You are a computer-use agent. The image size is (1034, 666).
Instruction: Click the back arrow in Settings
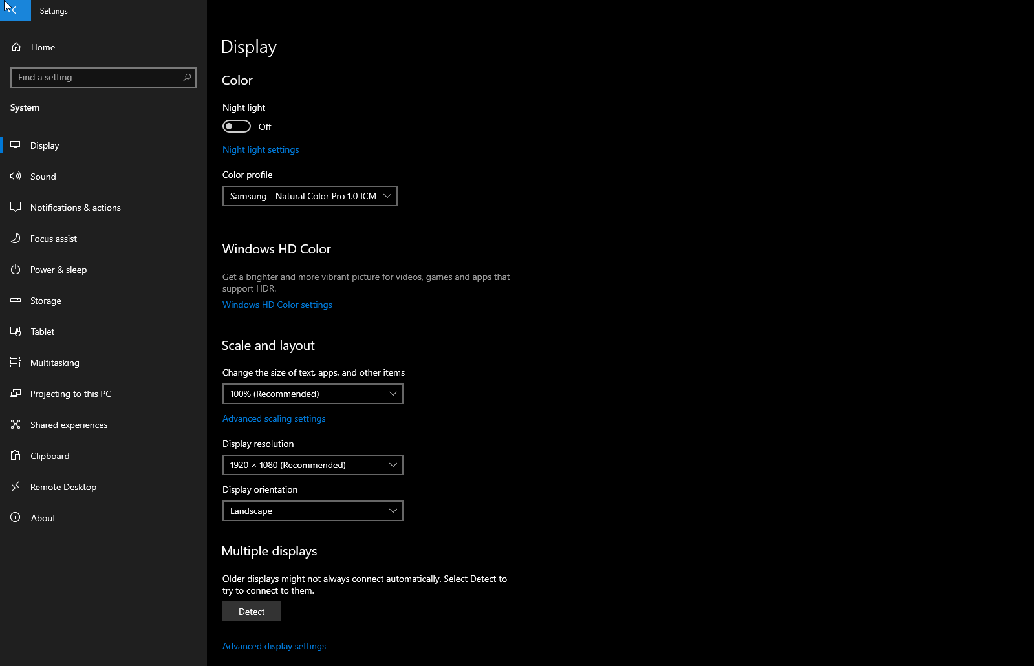click(x=16, y=10)
